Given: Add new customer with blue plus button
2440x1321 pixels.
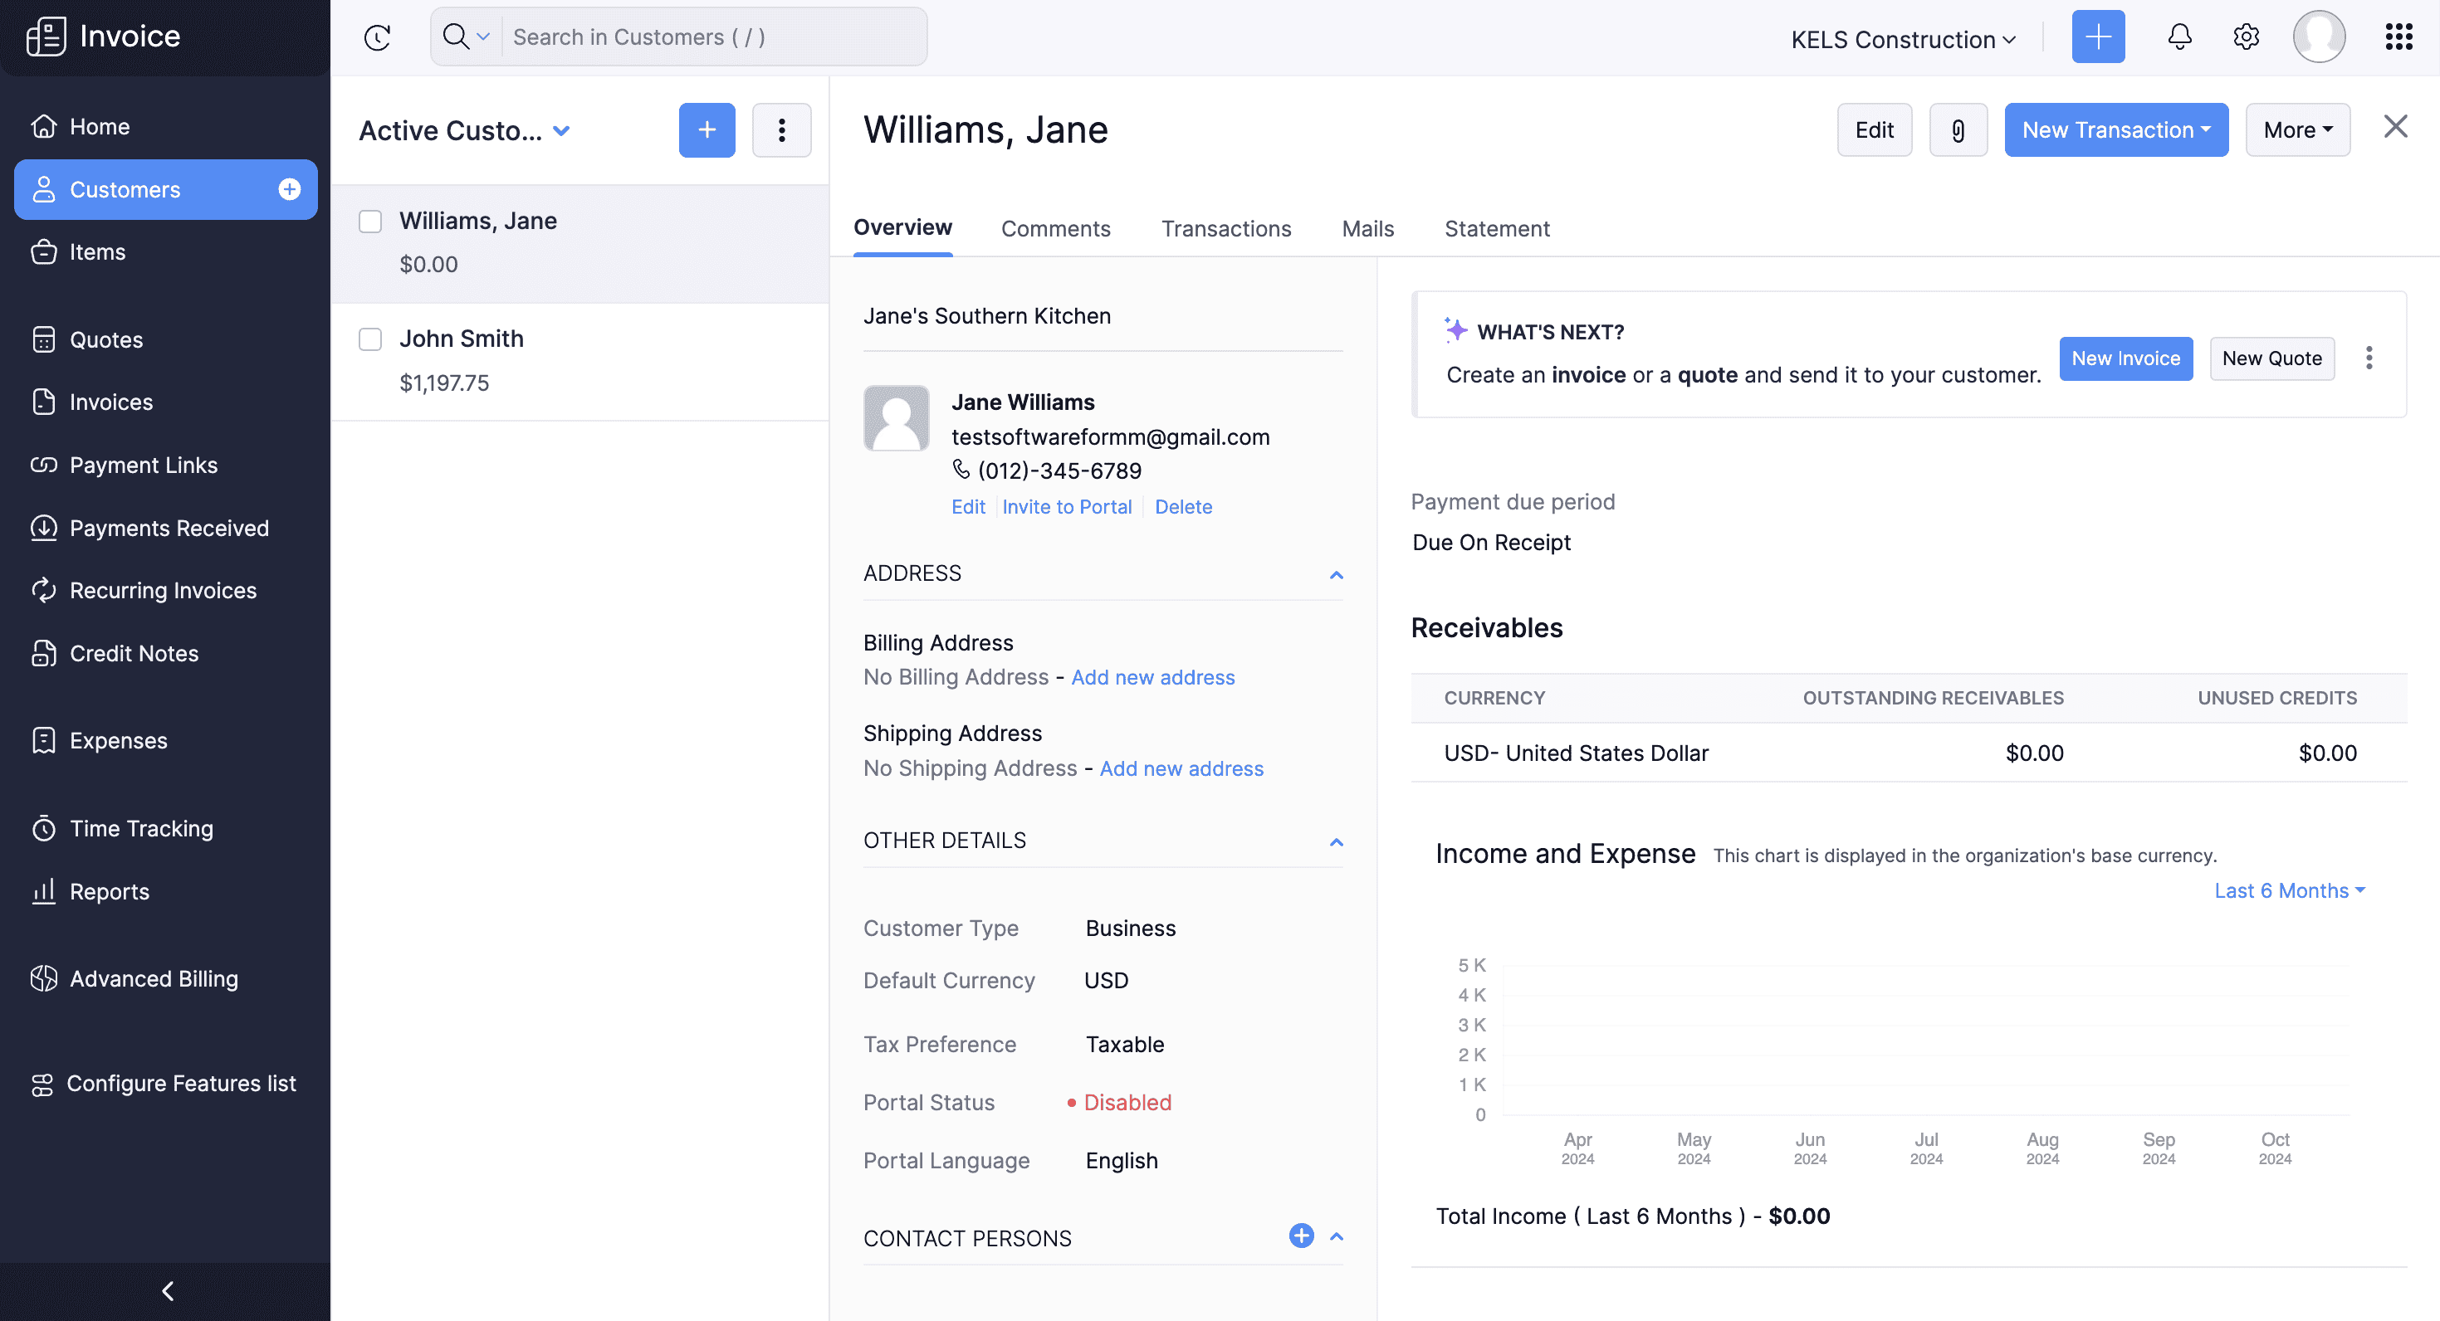Looking at the screenshot, I should 707,129.
